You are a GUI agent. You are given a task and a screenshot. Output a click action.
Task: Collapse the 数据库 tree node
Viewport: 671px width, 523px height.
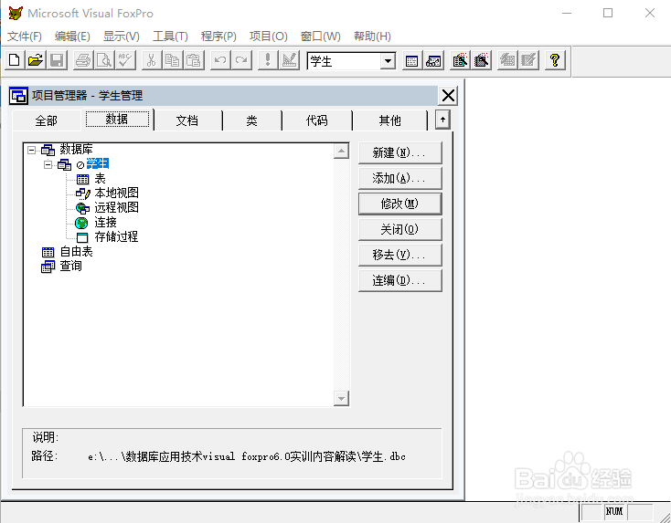[31, 150]
